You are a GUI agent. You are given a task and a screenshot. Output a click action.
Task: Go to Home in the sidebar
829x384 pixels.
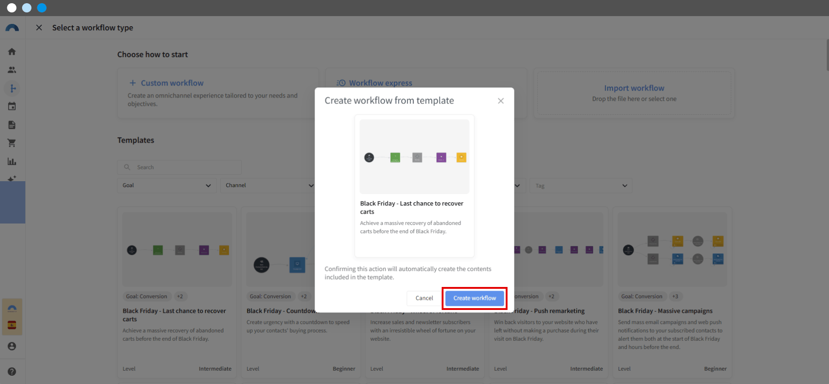(12, 52)
